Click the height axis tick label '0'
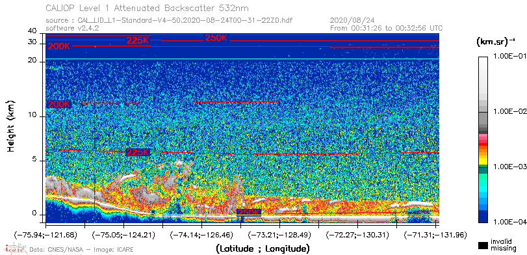Viewport: 527px width, 255px height. coord(34,213)
